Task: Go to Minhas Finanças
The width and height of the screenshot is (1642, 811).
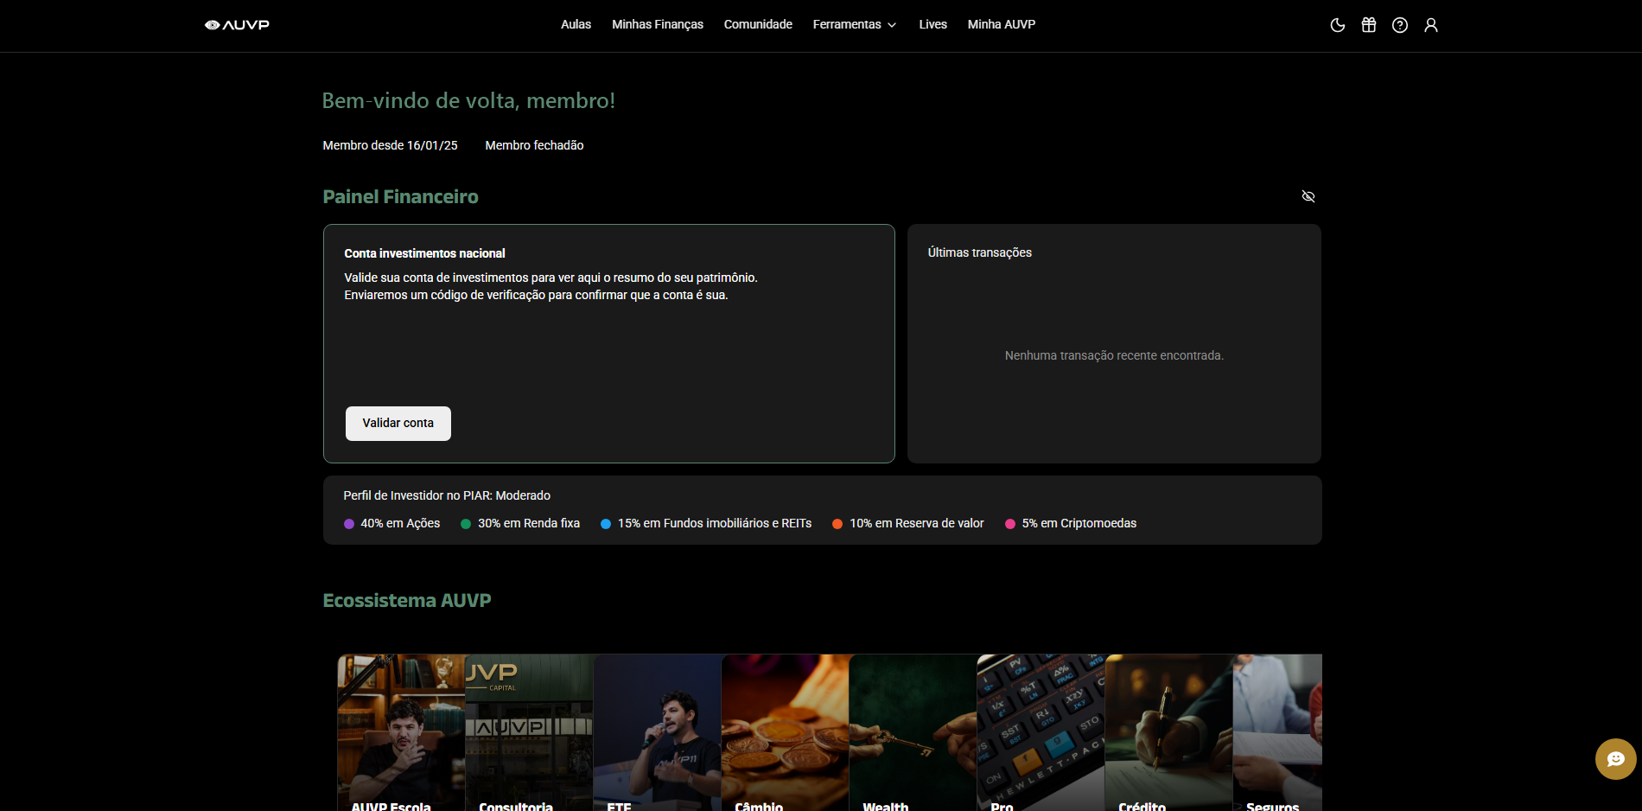Action: click(x=658, y=24)
